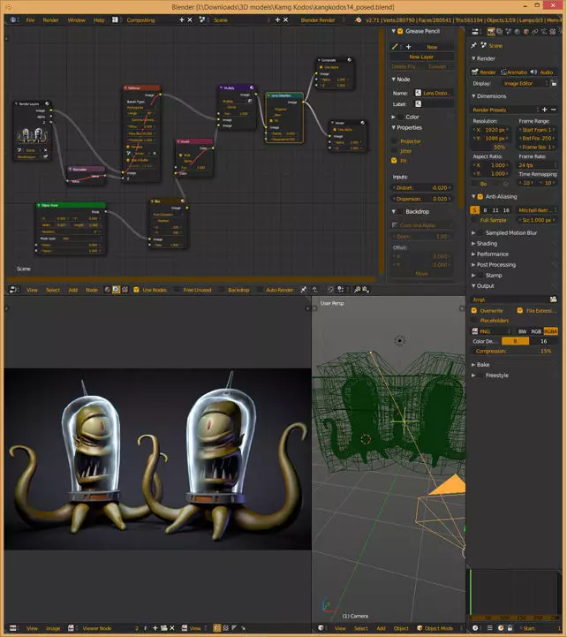This screenshot has height=637, width=567.
Task: Enable the Backdrop checkbox in header
Action: pyautogui.click(x=222, y=290)
